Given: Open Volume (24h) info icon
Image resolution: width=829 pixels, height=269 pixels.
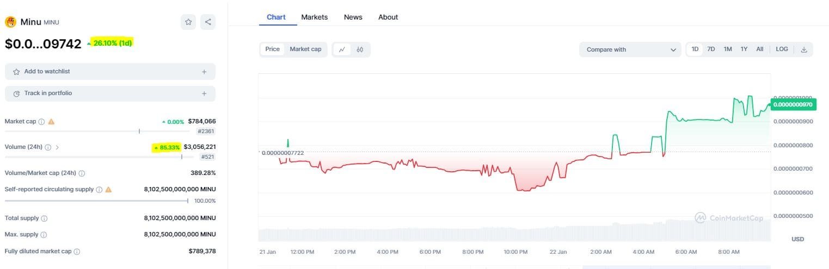Looking at the screenshot, I should coord(48,147).
